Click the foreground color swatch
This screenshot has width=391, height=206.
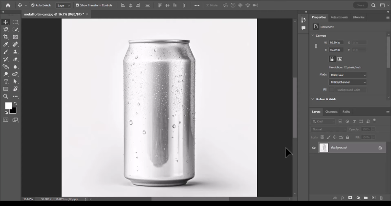[8, 105]
